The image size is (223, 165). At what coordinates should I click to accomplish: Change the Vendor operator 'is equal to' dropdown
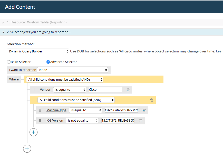pyautogui.click(x=70, y=90)
